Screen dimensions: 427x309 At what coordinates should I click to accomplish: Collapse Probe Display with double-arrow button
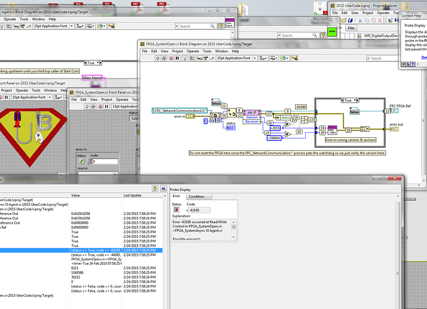163,188
